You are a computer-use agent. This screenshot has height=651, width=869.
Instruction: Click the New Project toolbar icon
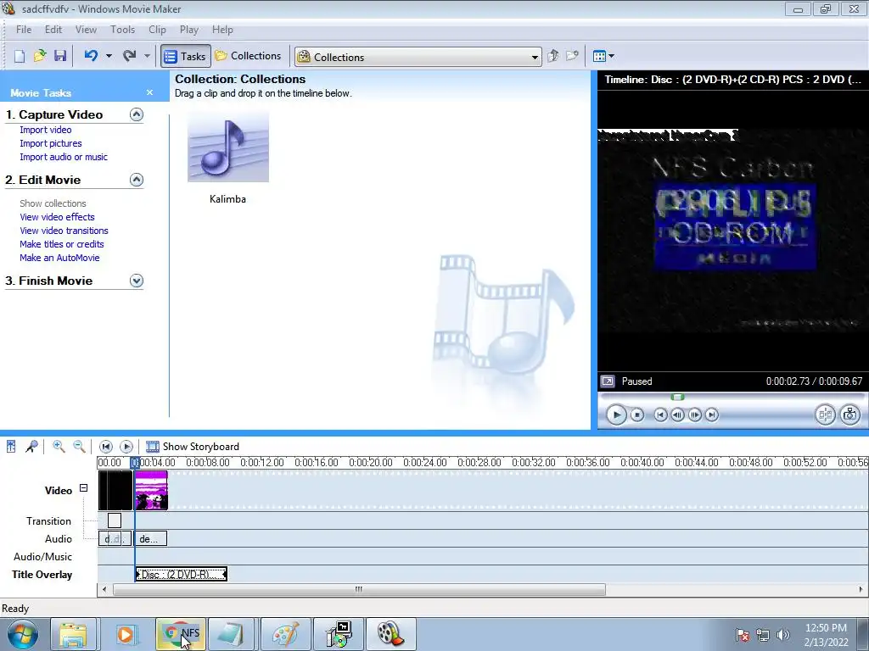[x=20, y=56]
